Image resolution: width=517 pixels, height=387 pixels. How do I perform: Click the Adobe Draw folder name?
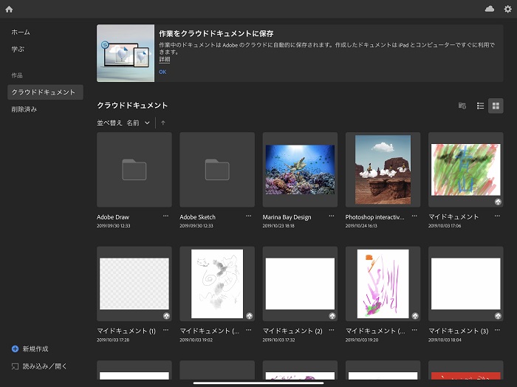tap(113, 217)
